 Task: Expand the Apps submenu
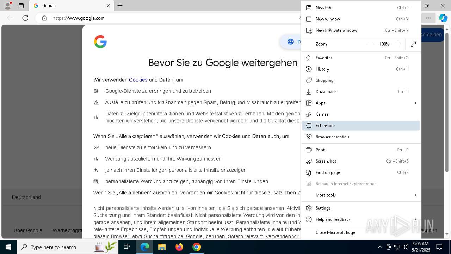[361, 103]
